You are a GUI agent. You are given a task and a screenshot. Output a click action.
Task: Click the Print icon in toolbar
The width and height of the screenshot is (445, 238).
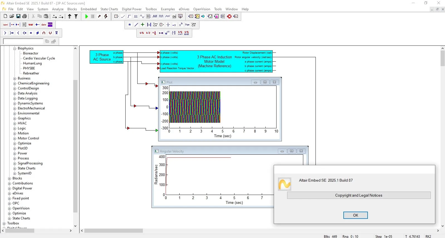click(25, 16)
